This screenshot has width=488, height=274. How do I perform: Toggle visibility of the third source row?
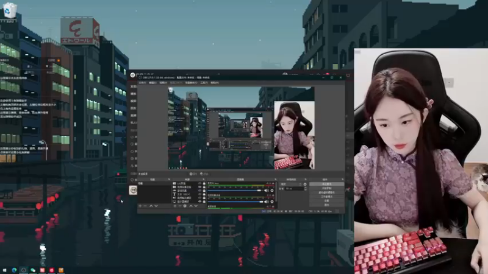pyautogui.click(x=200, y=191)
